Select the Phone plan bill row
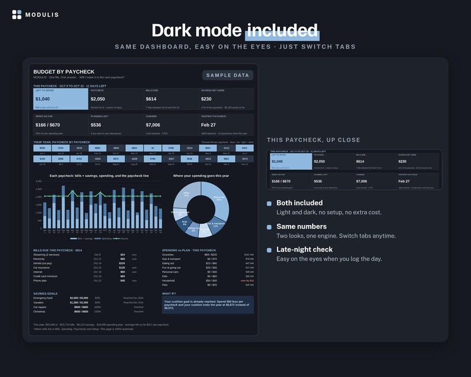471x377 pixels. click(x=85, y=280)
